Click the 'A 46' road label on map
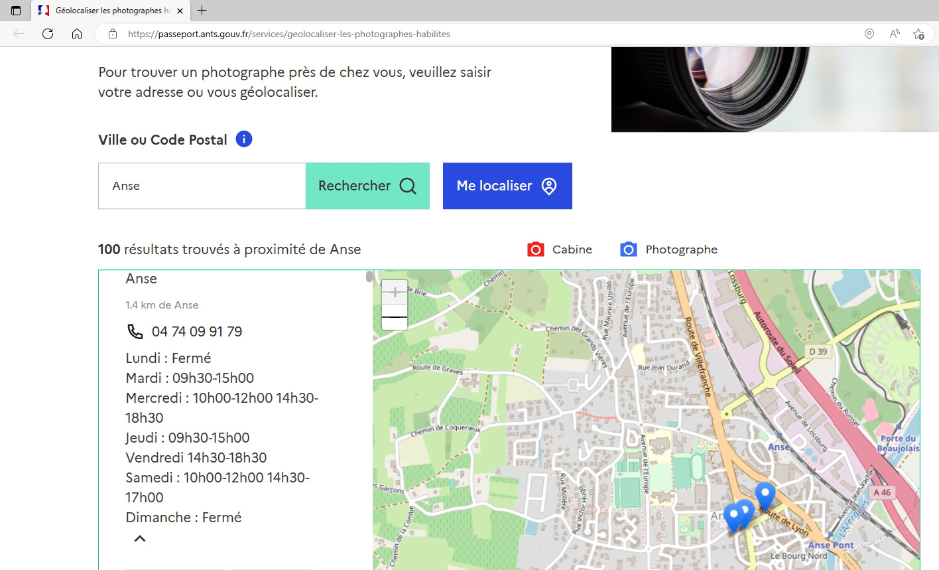The width and height of the screenshot is (939, 570). click(x=882, y=492)
